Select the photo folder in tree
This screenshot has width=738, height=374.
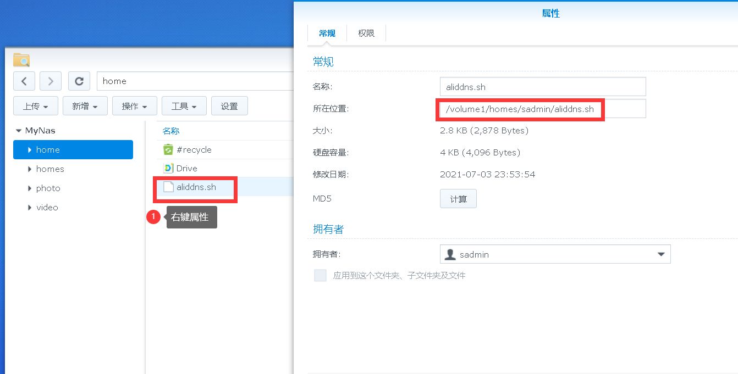(48, 188)
